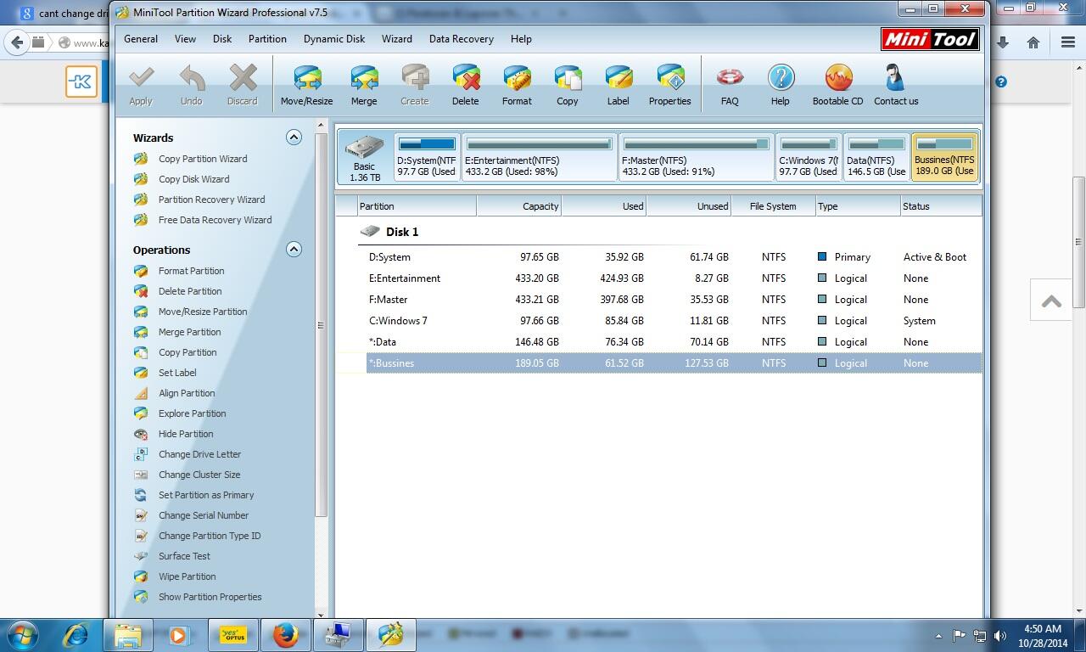Launch Free Data Recovery Wizard
Viewport: 1086px width, 652px height.
click(215, 220)
